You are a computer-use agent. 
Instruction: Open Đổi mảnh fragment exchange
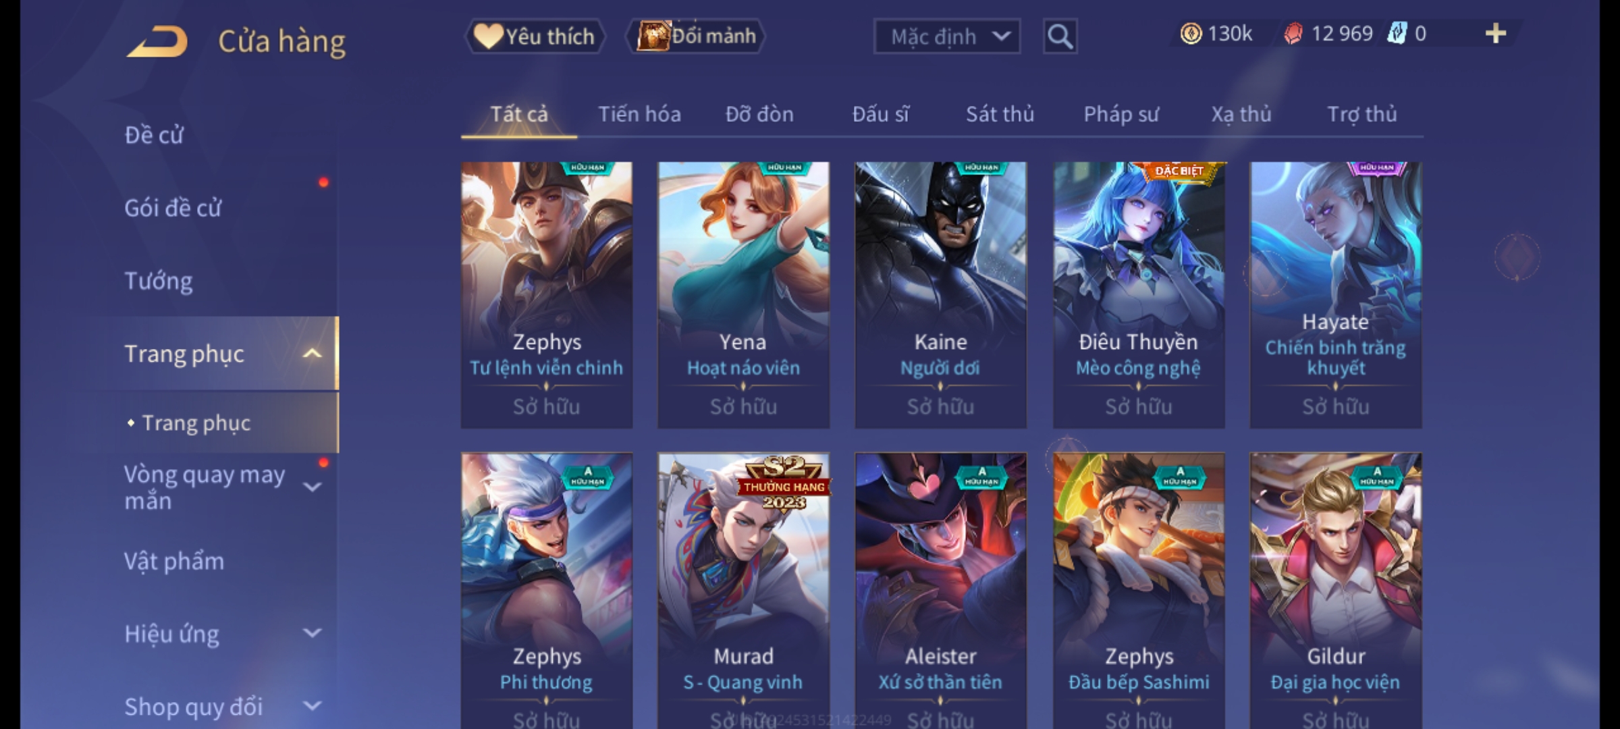697,36
